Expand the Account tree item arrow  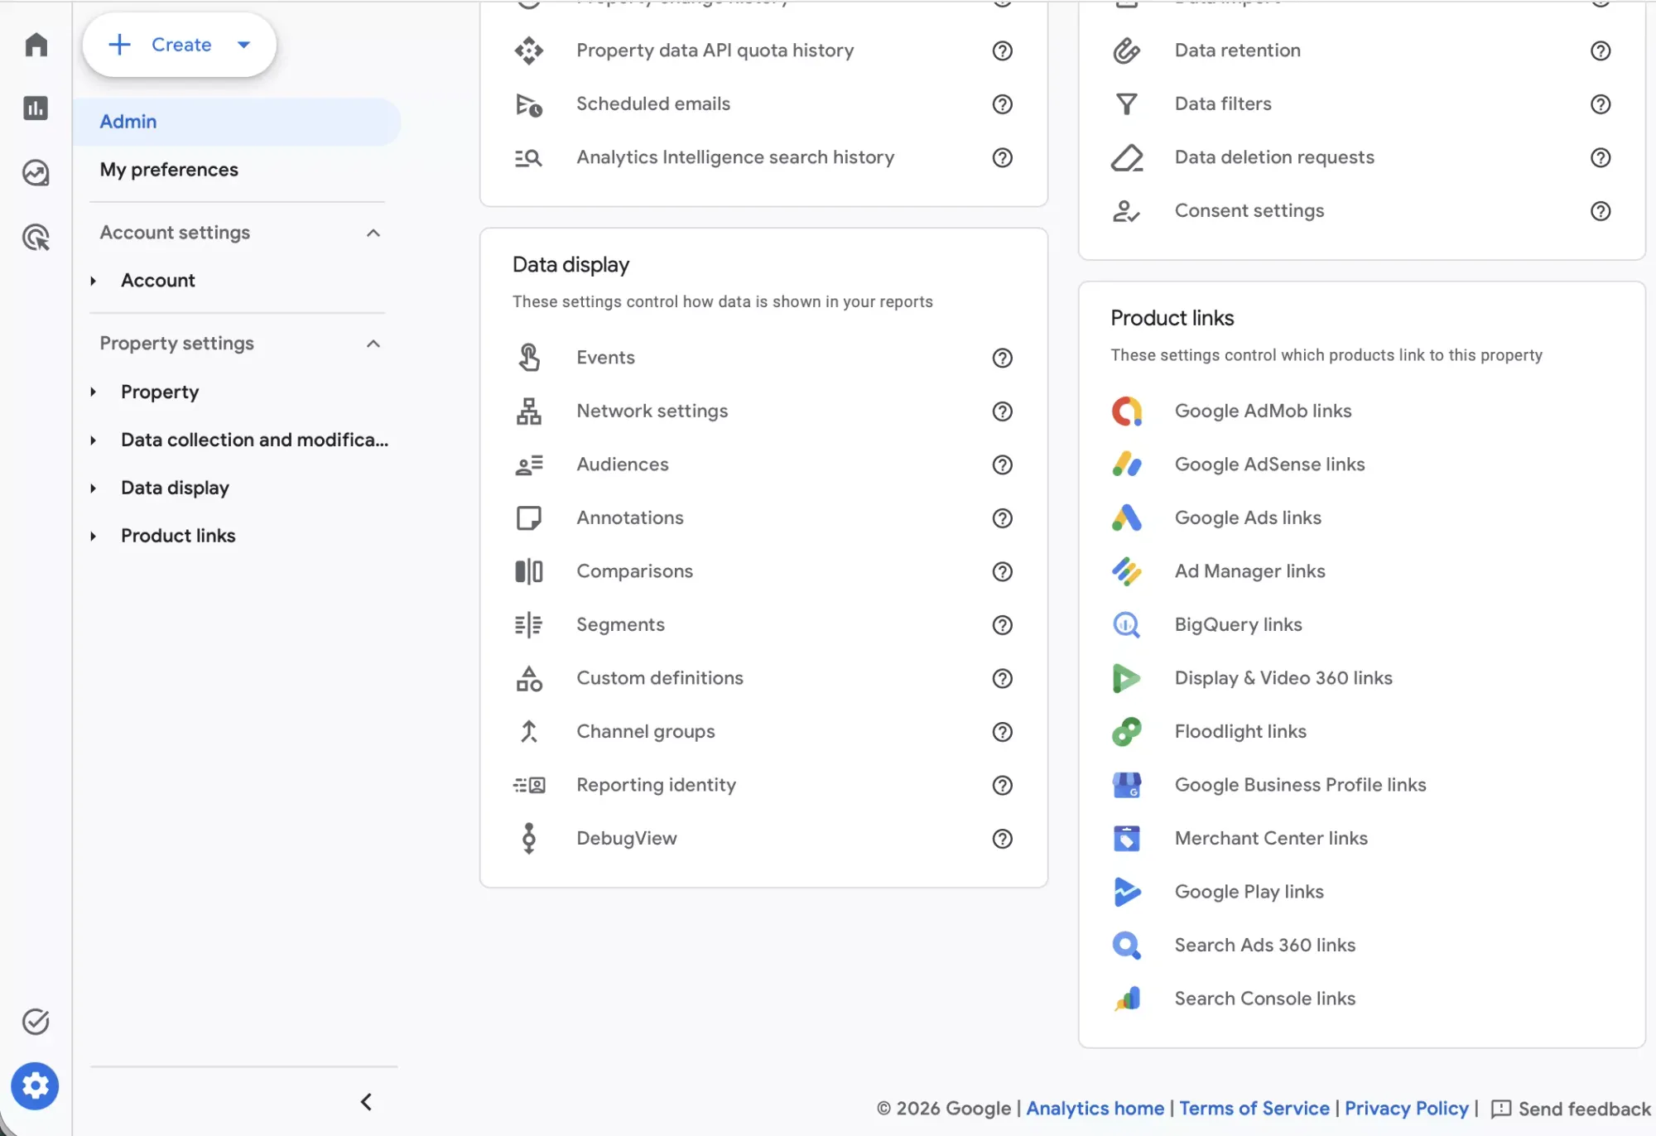pos(94,281)
